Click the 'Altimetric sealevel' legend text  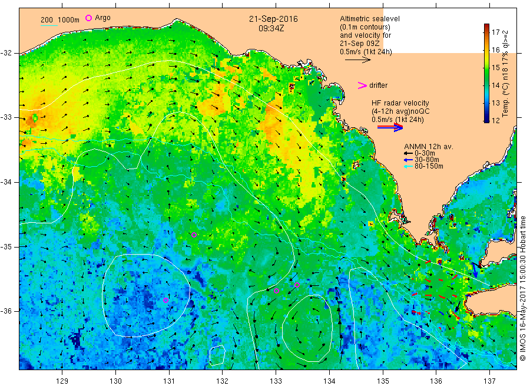tap(370, 19)
